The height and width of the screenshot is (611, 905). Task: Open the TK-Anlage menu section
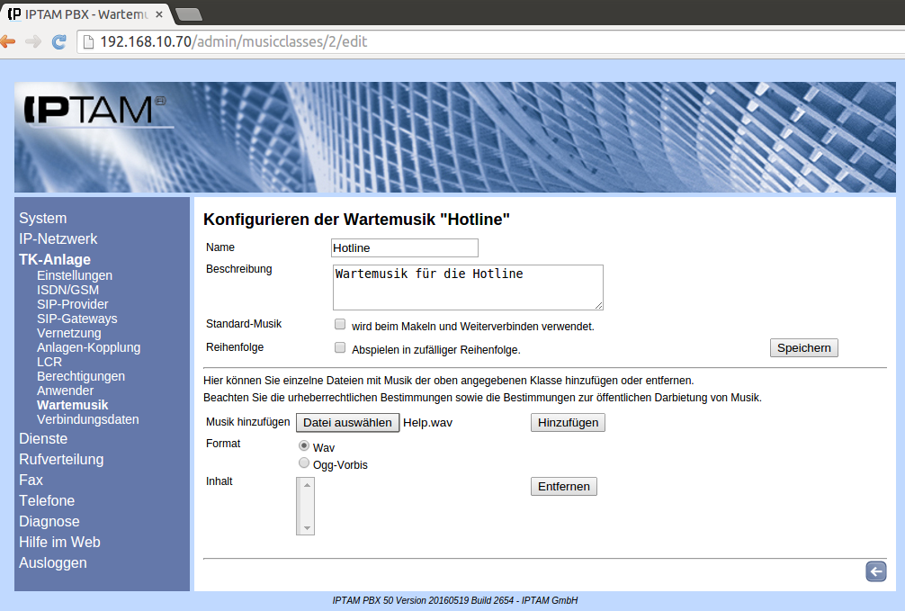pos(55,260)
